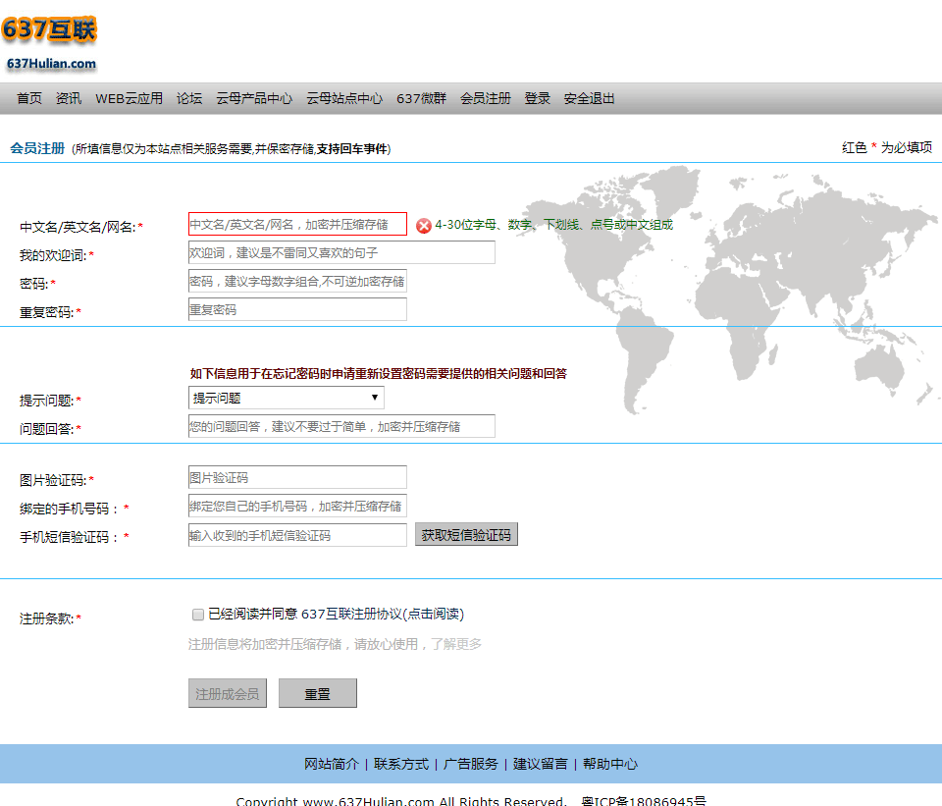Check the 637互联 registration agreement checkbox
The image size is (942, 806).
[x=197, y=615]
